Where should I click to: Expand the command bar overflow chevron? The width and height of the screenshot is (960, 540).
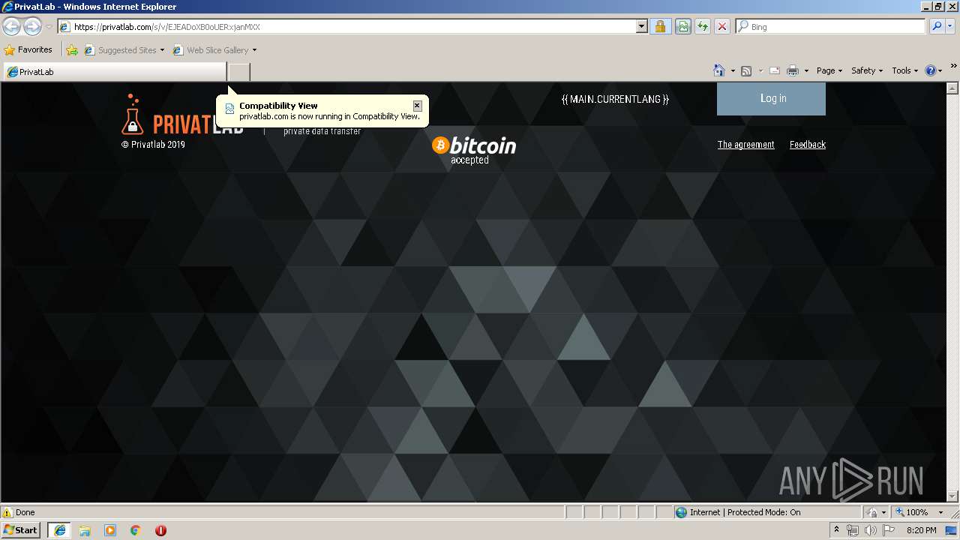click(954, 66)
